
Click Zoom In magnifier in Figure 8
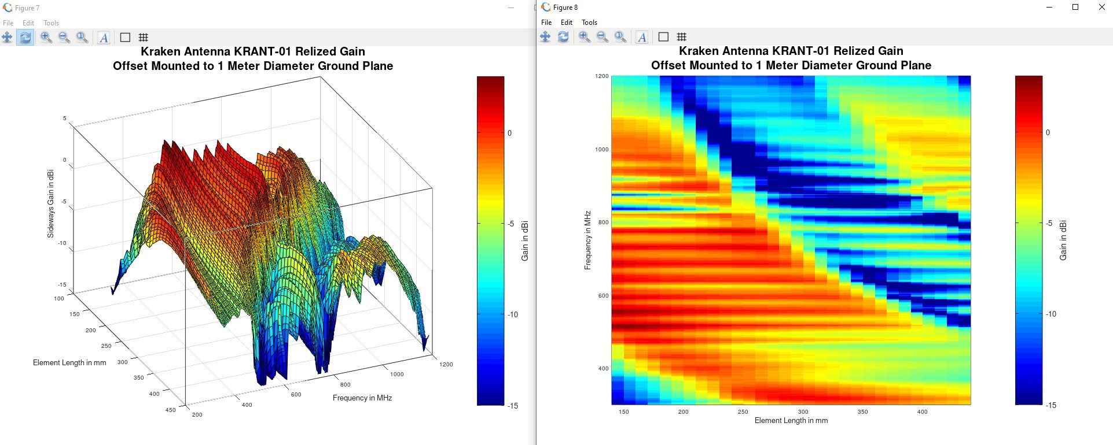pos(585,37)
